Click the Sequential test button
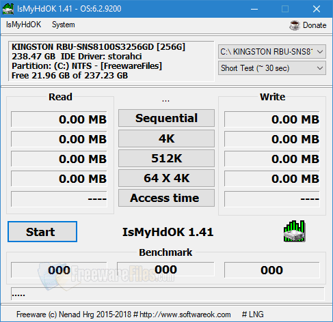This screenshot has width=333, height=322. tap(166, 118)
